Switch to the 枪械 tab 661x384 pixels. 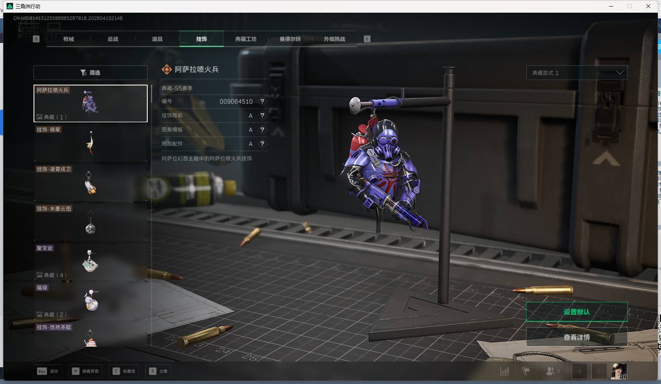coord(69,39)
